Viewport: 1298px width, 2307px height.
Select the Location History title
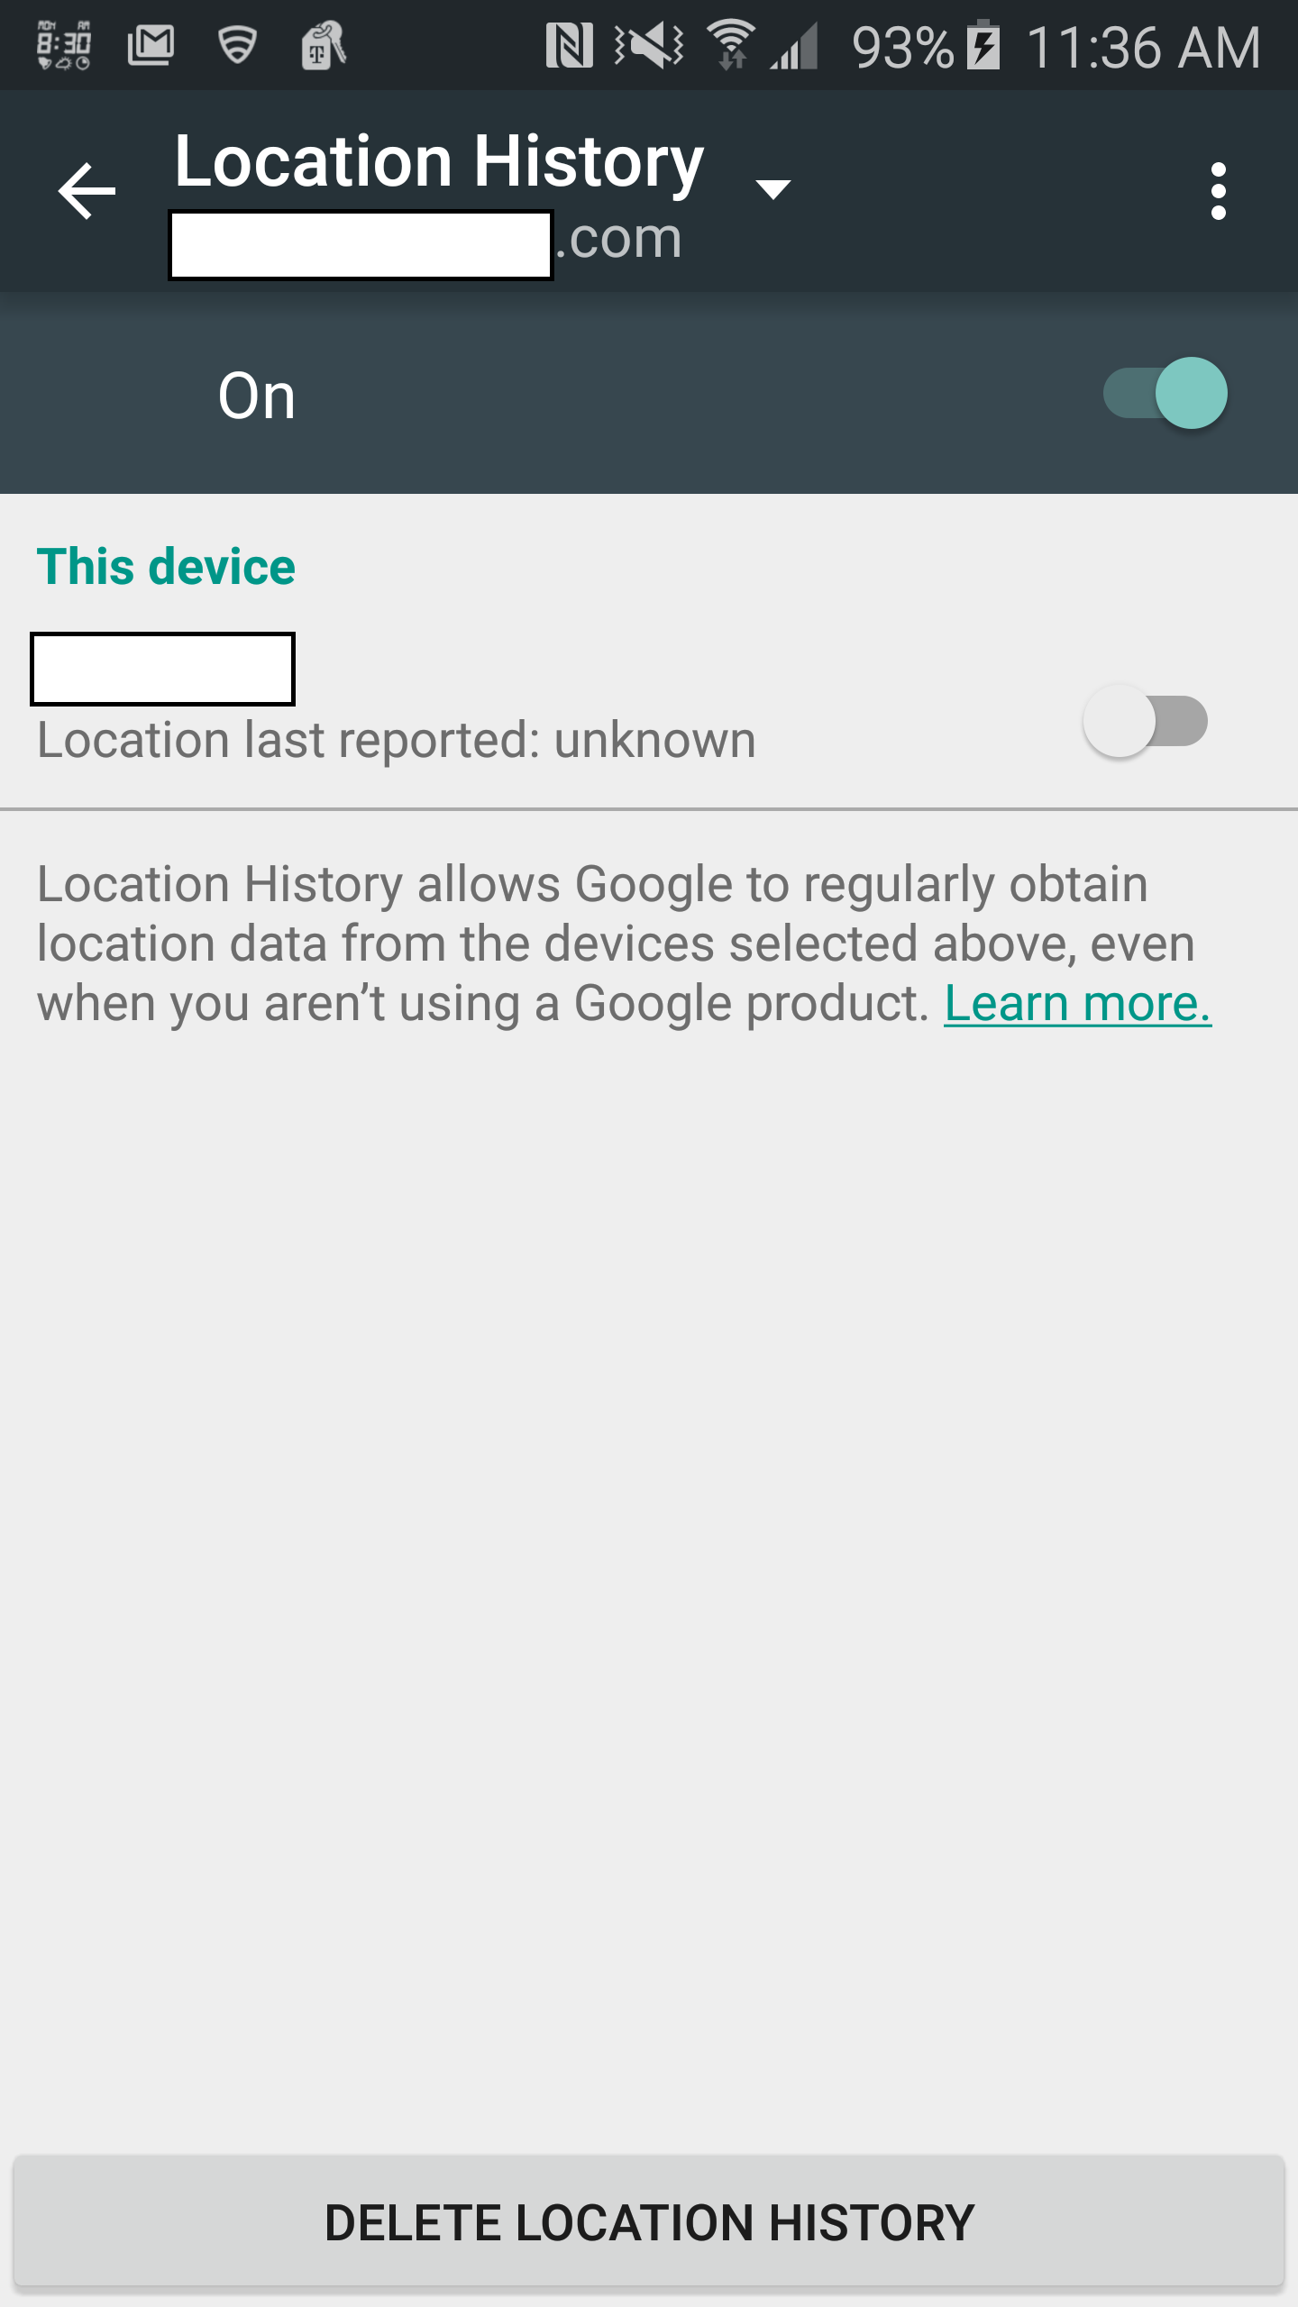[439, 160]
